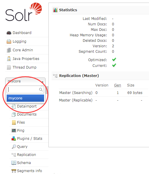Click the Solr logo
The image size is (149, 181).
(x=24, y=12)
